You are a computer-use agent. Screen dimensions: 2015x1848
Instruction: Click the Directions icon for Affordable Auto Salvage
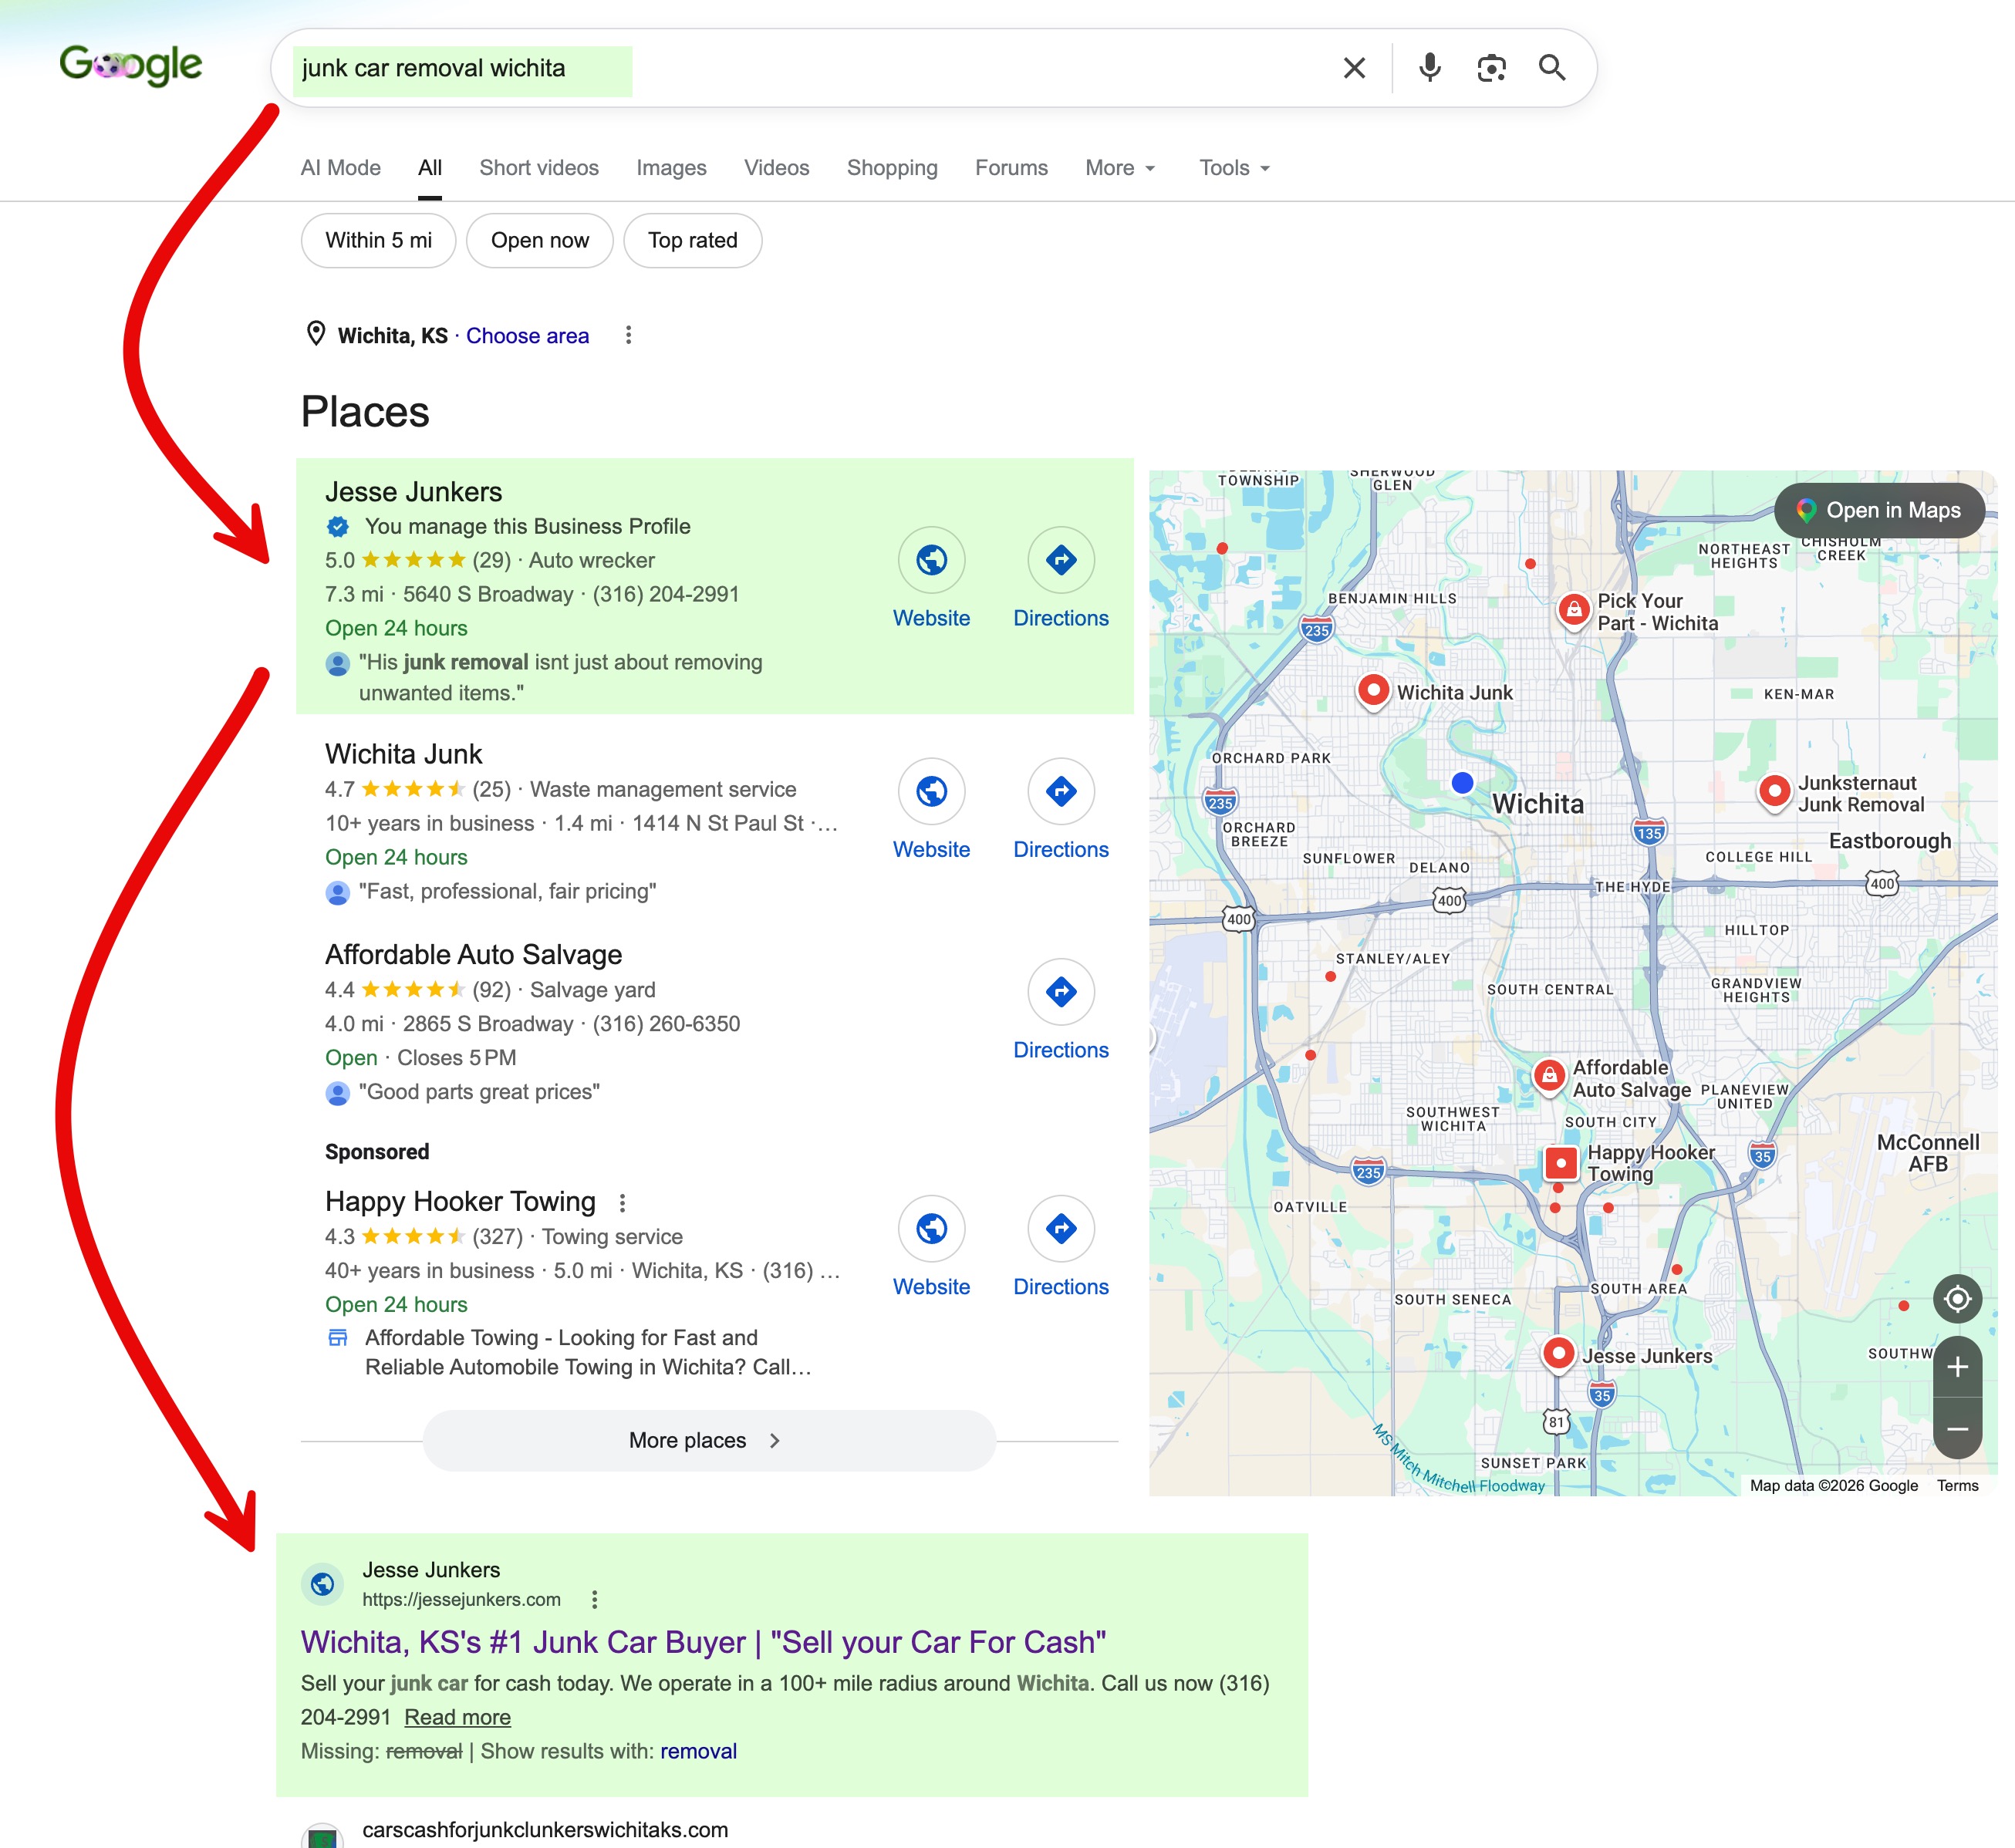[x=1061, y=992]
